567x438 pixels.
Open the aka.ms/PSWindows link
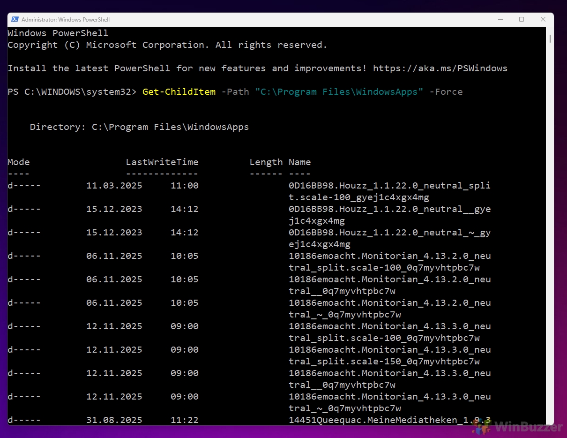point(440,68)
